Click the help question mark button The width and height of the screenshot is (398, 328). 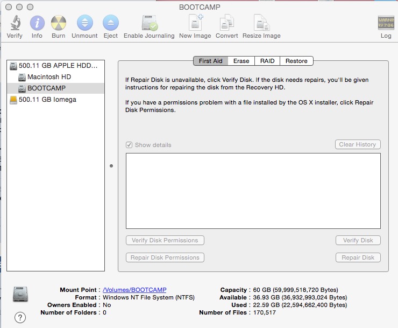(x=20, y=317)
